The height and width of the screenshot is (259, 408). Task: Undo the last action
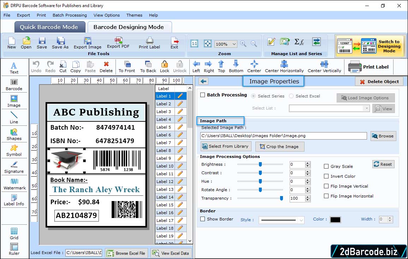point(36,67)
